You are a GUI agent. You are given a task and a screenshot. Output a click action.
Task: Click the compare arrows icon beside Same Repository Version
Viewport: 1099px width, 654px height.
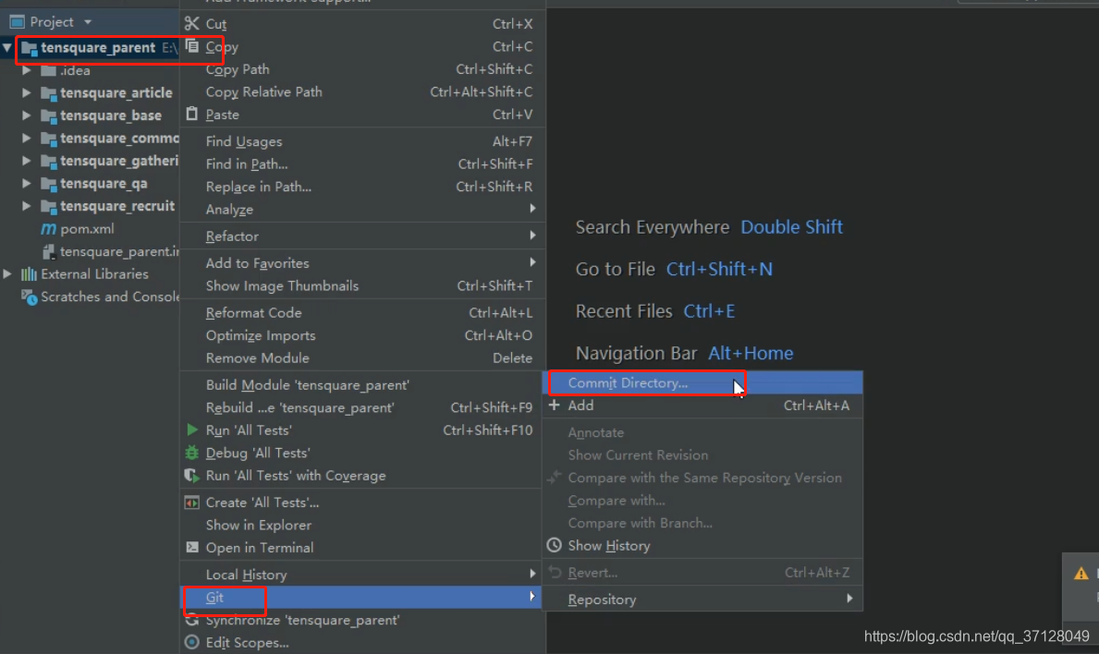(x=555, y=477)
